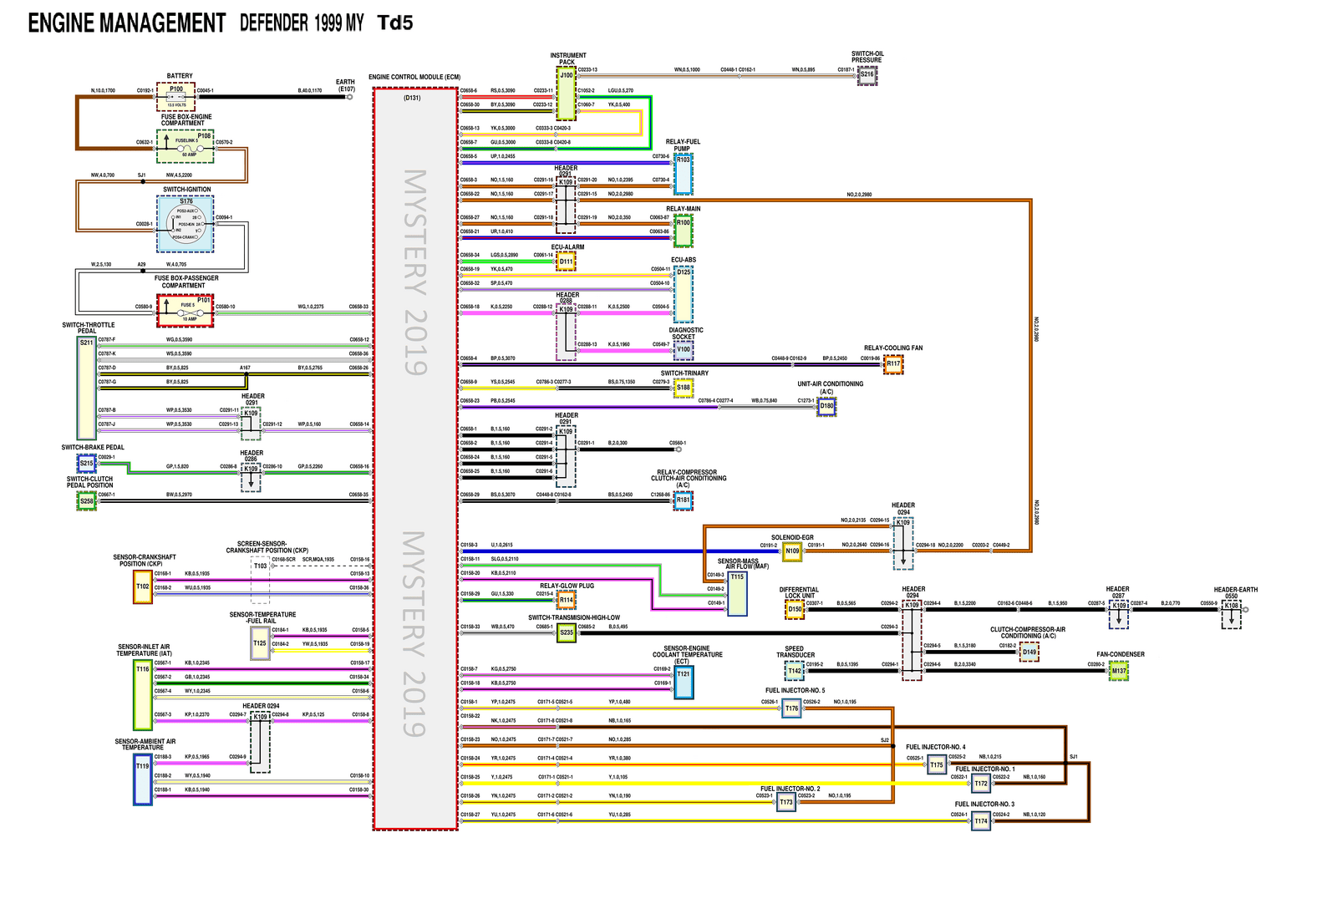
Task: Select the brake pedal switch S215
Action: [87, 463]
